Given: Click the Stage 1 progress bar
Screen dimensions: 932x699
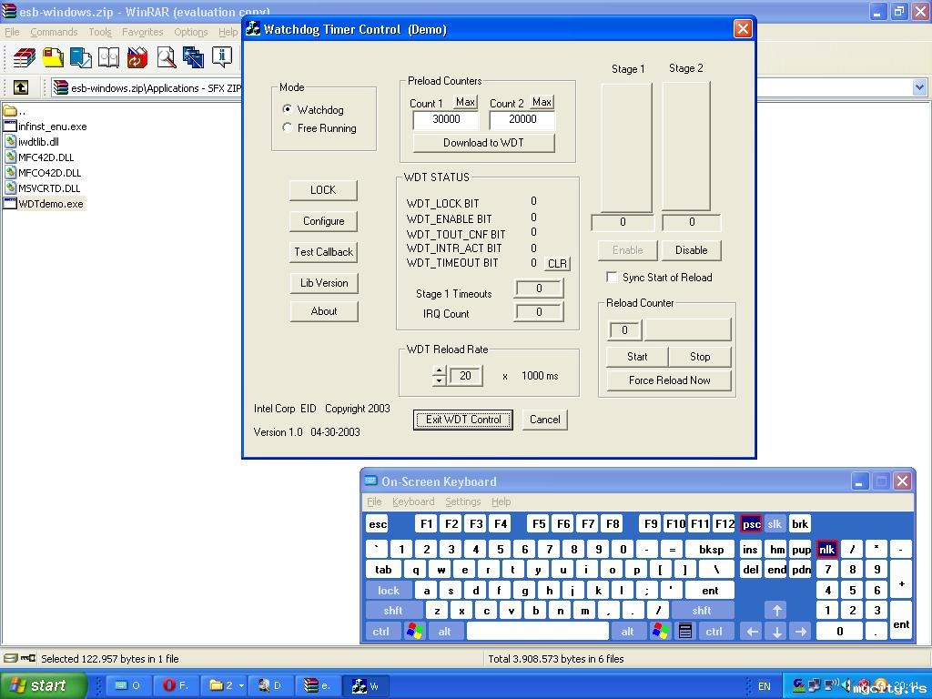Looking at the screenshot, I should [626, 147].
